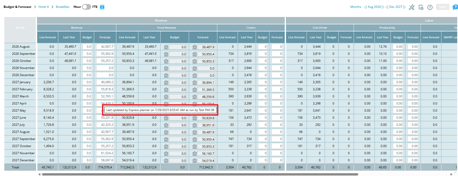Screen dimensions: 458x176
Task: Click Food Revenue Budget icon for 2027 December
Action: coord(166,161)
